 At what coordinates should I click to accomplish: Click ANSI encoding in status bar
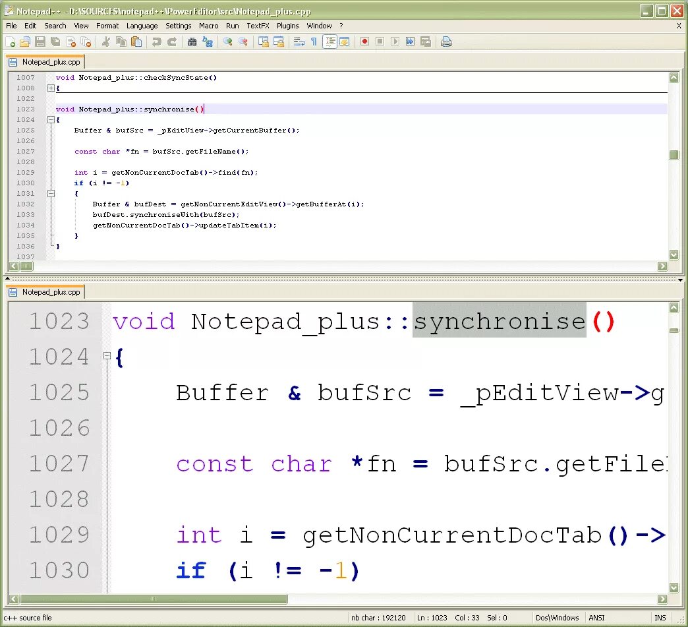(597, 618)
